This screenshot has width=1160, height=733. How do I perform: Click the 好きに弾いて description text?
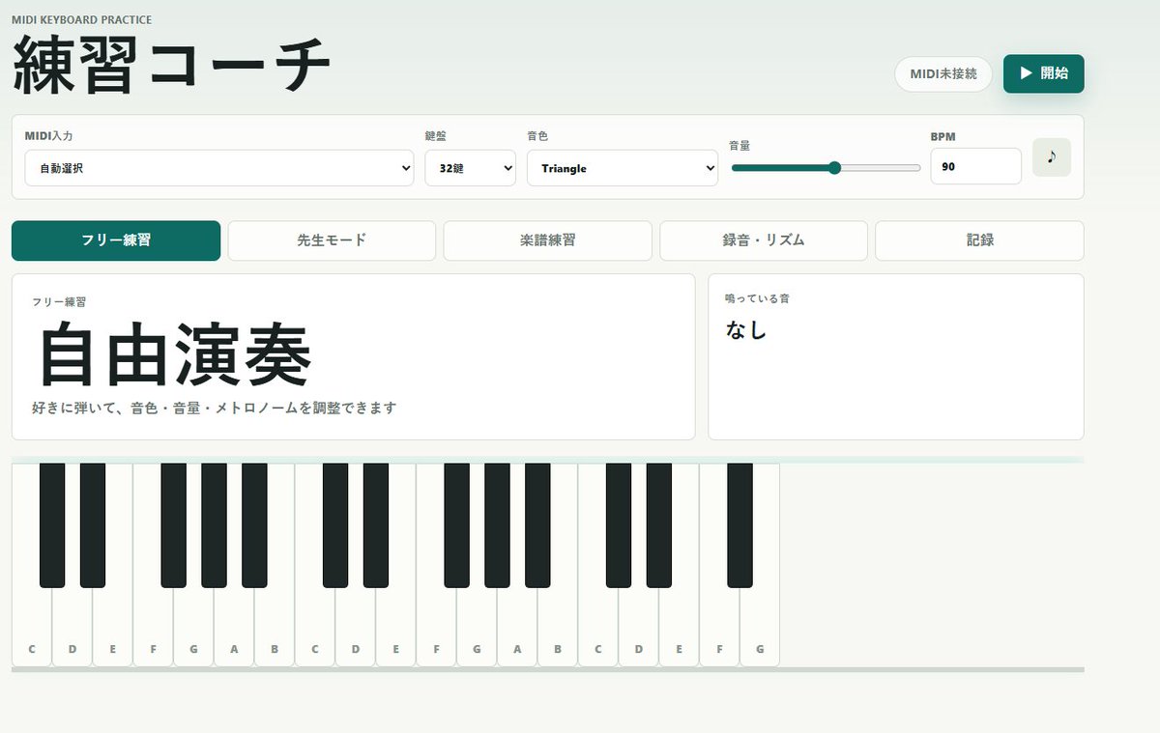point(215,409)
